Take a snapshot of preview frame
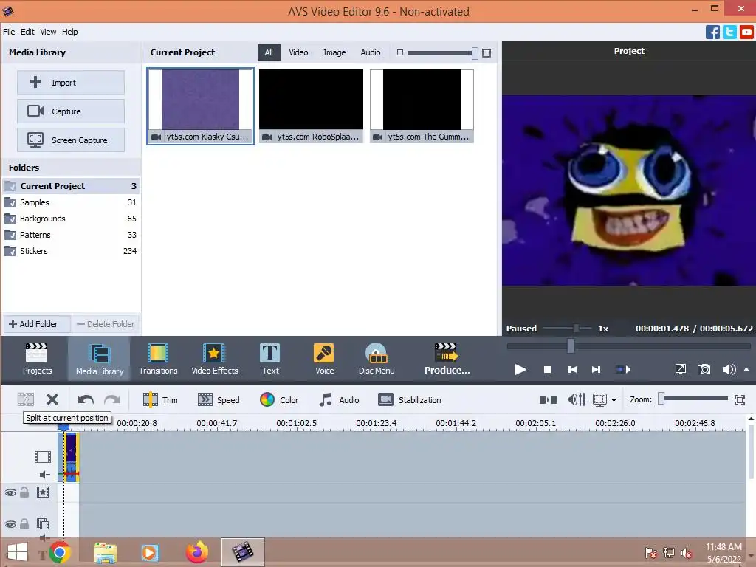 704,369
